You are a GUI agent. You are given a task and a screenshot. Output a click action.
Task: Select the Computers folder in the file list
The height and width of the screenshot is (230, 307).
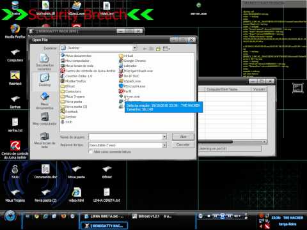coord(71,91)
